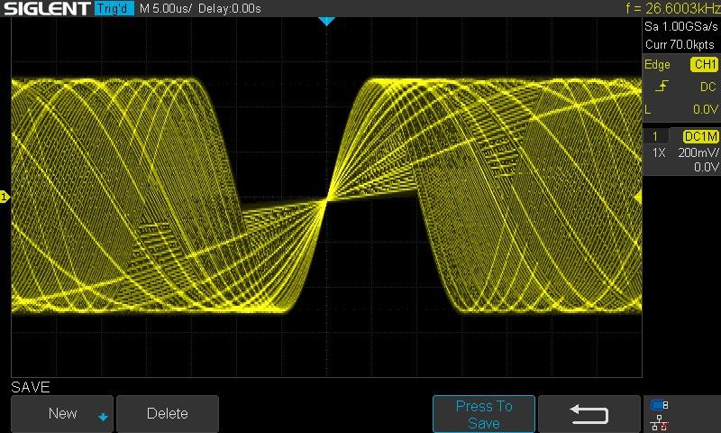Click the LAN network status icon
The height and width of the screenshot is (433, 721).
tap(659, 422)
